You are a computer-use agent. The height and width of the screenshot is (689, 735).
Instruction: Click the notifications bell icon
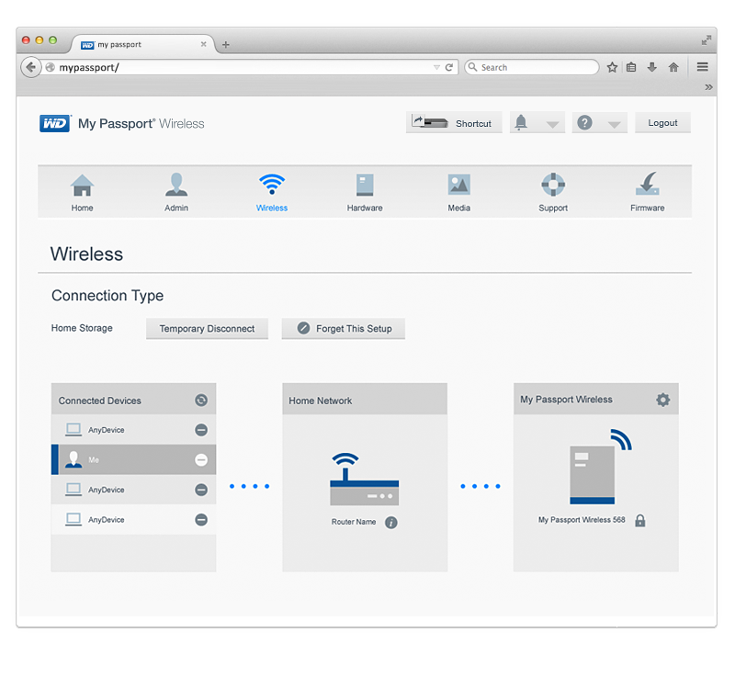pyautogui.click(x=521, y=123)
